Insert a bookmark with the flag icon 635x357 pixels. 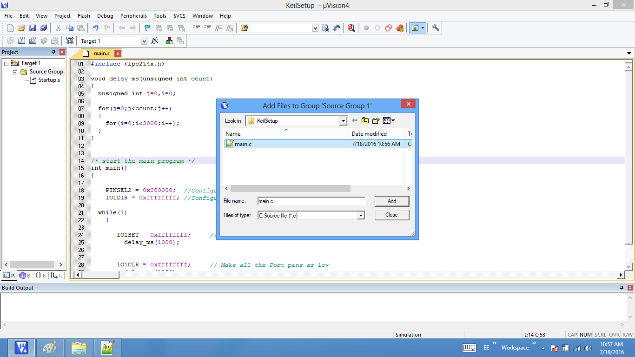(147, 28)
